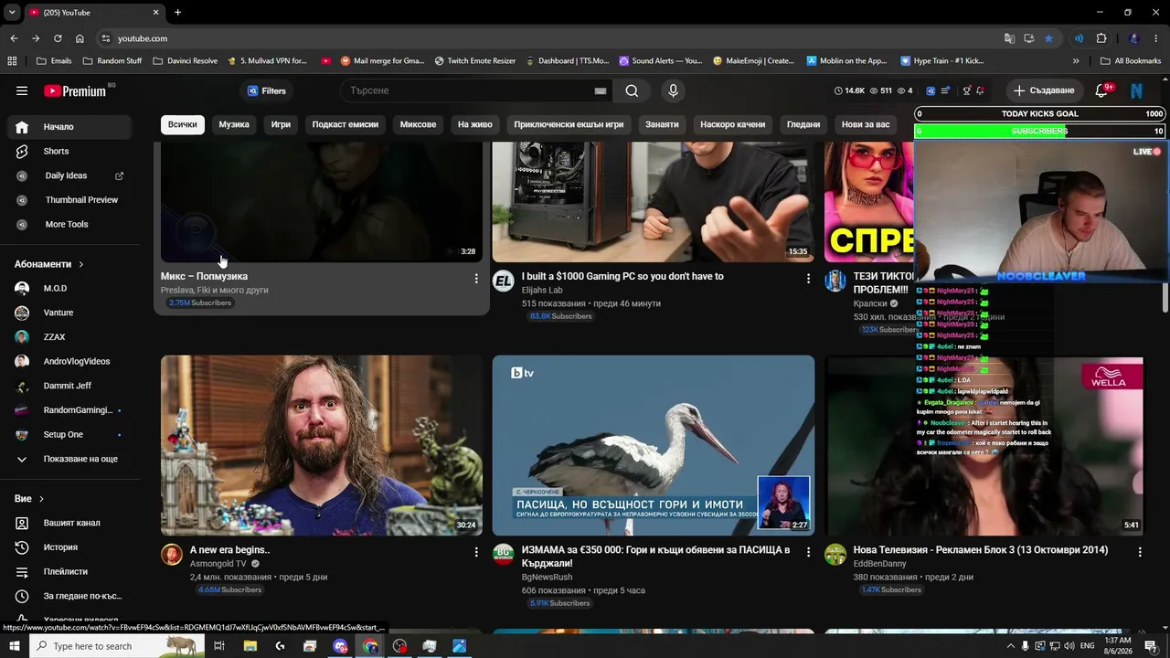
Task: Go to YouTube Premium home via logo
Action: pos(75,90)
